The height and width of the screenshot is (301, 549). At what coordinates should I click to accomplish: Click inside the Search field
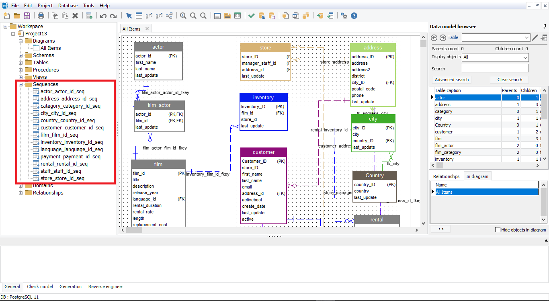tap(495, 68)
